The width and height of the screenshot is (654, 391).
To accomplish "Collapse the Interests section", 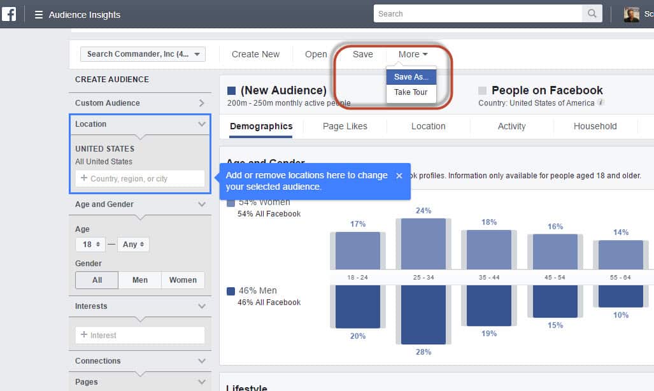I will [202, 306].
